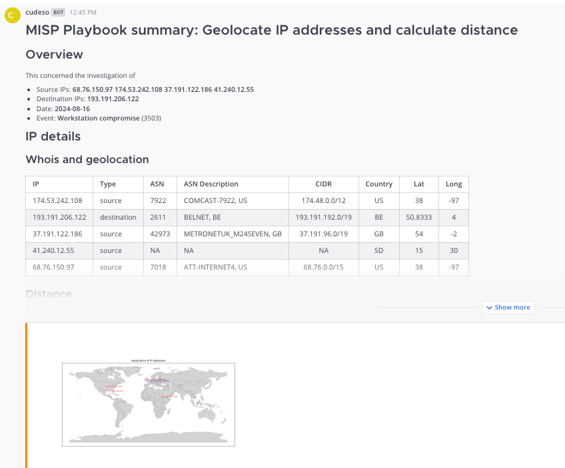Click the faded Distance heading
This screenshot has height=468, width=565.
click(49, 294)
